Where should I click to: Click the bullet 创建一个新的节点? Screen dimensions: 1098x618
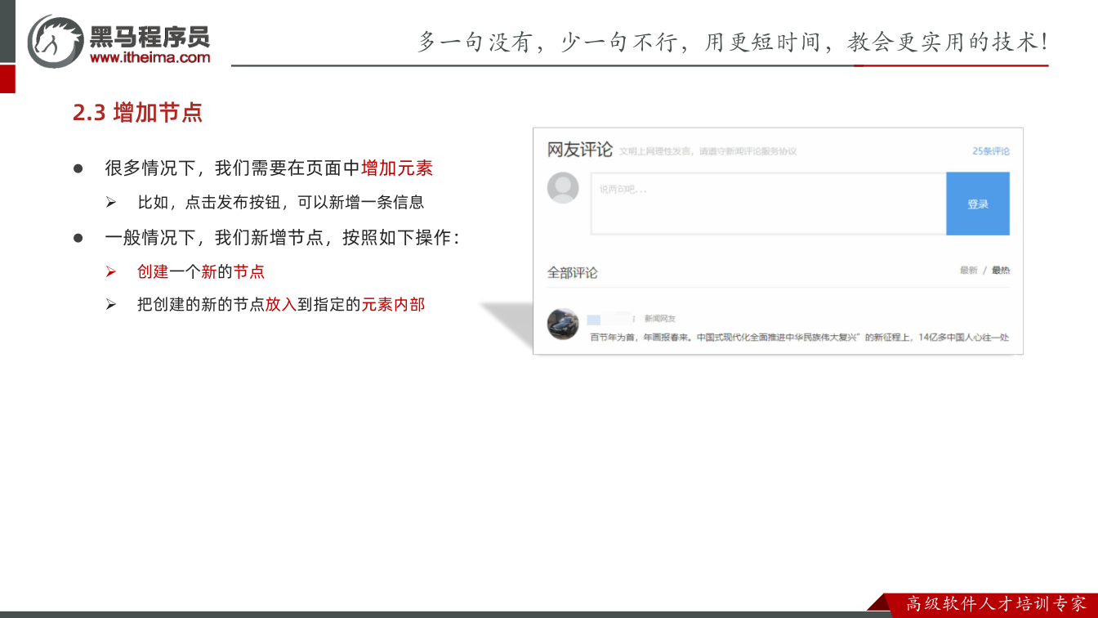coord(201,272)
